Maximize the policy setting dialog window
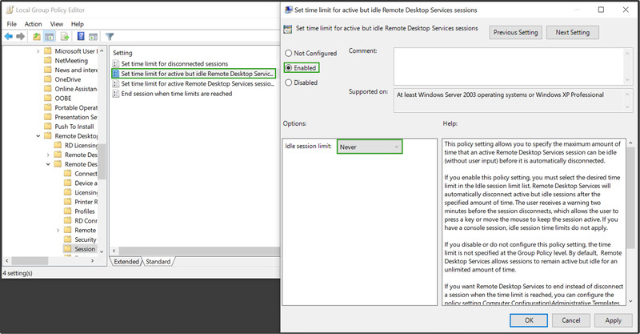 tap(601, 10)
